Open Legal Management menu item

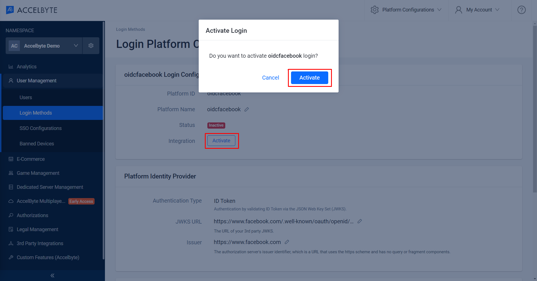tap(53, 229)
